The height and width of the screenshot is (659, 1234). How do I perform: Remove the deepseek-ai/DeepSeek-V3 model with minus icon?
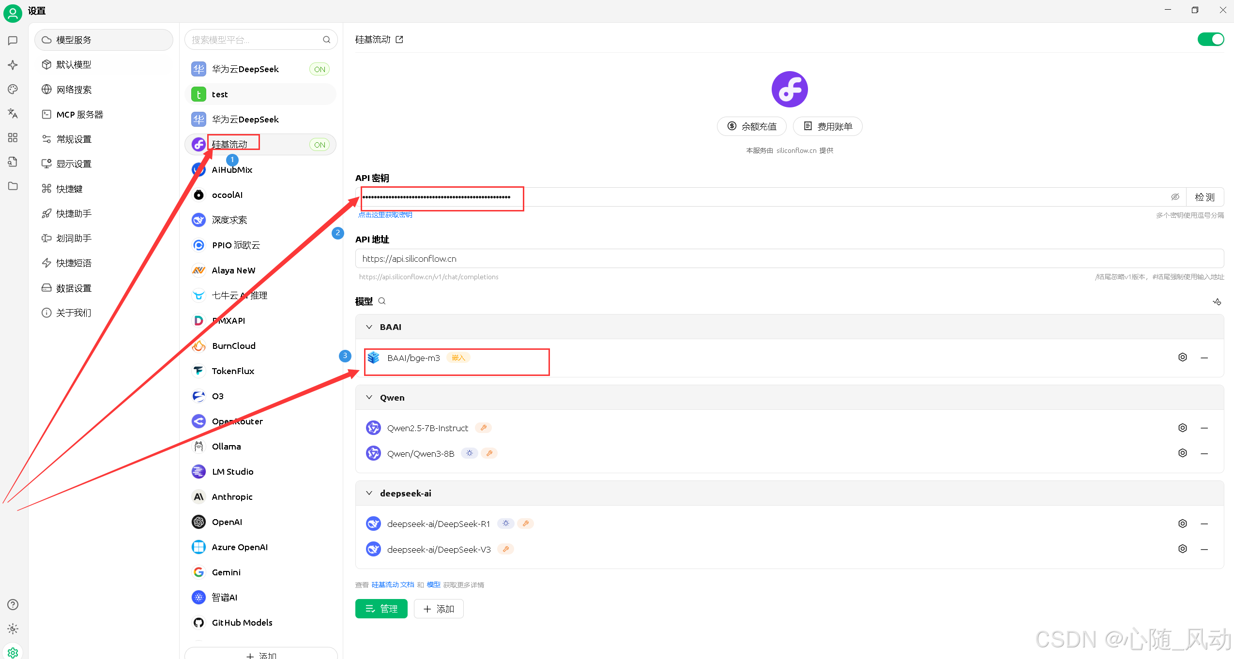coord(1204,549)
